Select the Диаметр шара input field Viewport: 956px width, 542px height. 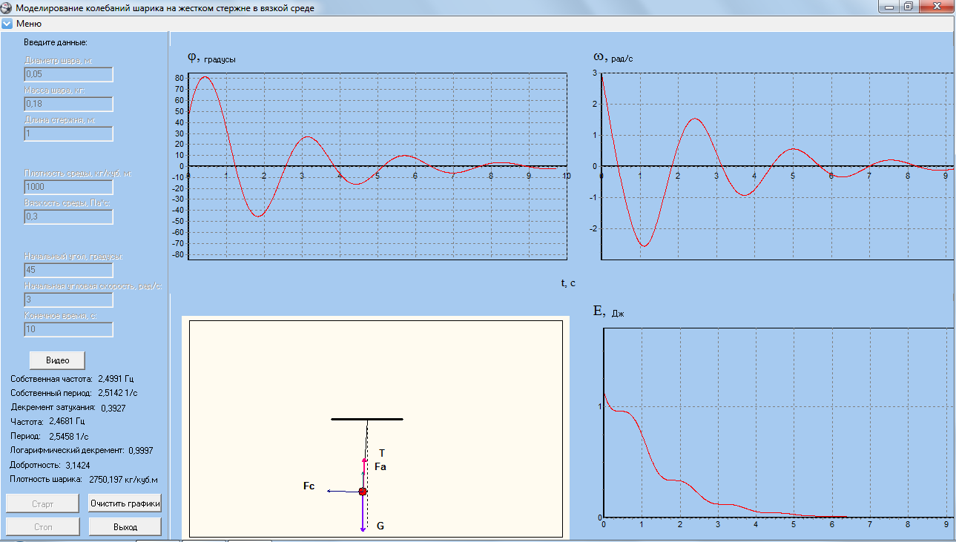point(68,75)
